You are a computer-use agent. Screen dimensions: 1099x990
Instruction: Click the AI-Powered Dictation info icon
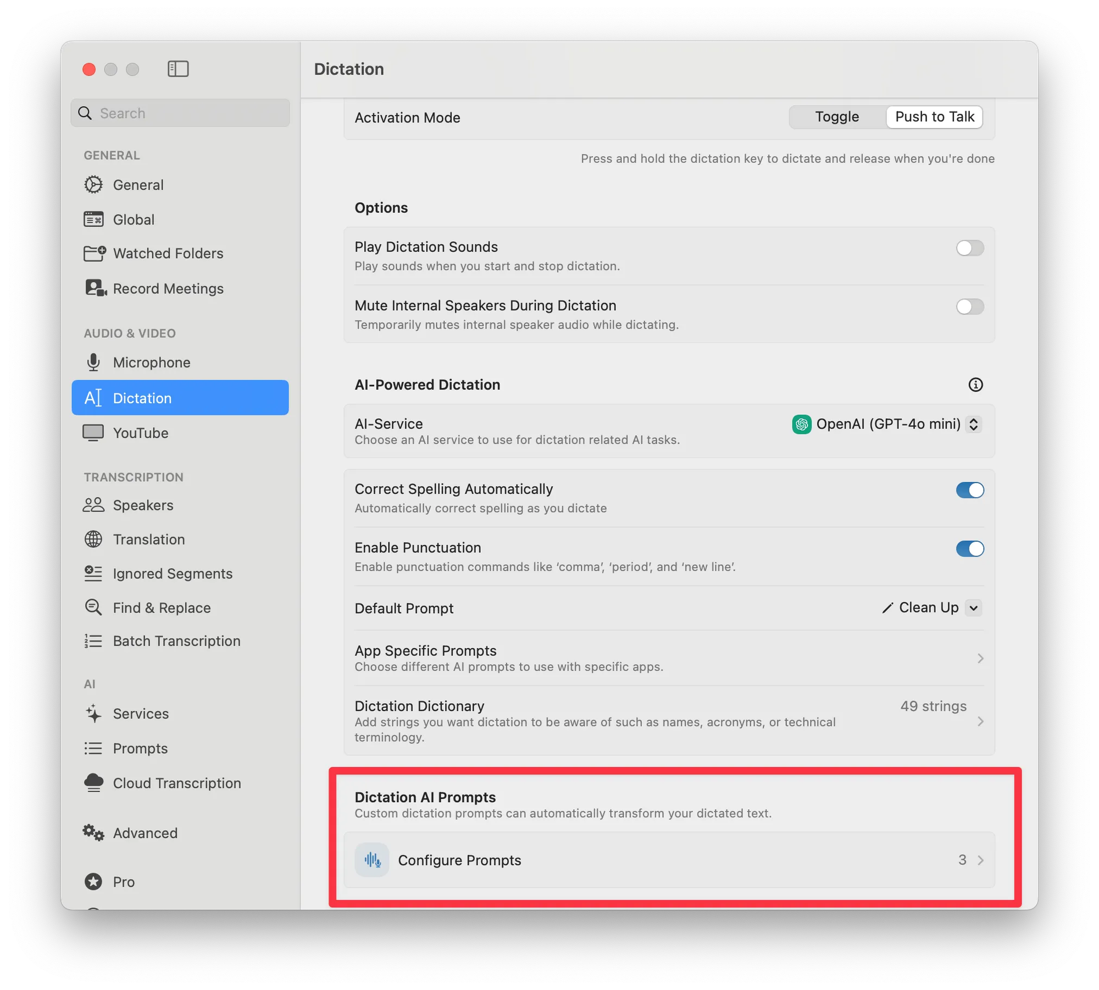pos(975,385)
